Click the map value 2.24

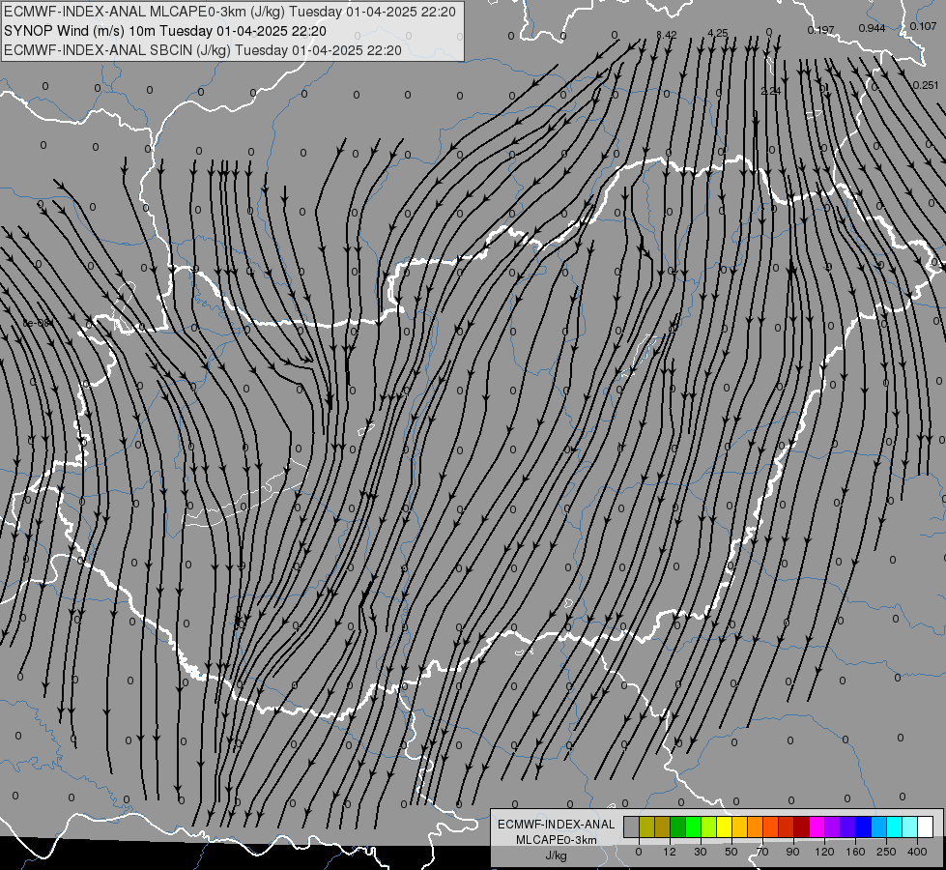(771, 91)
